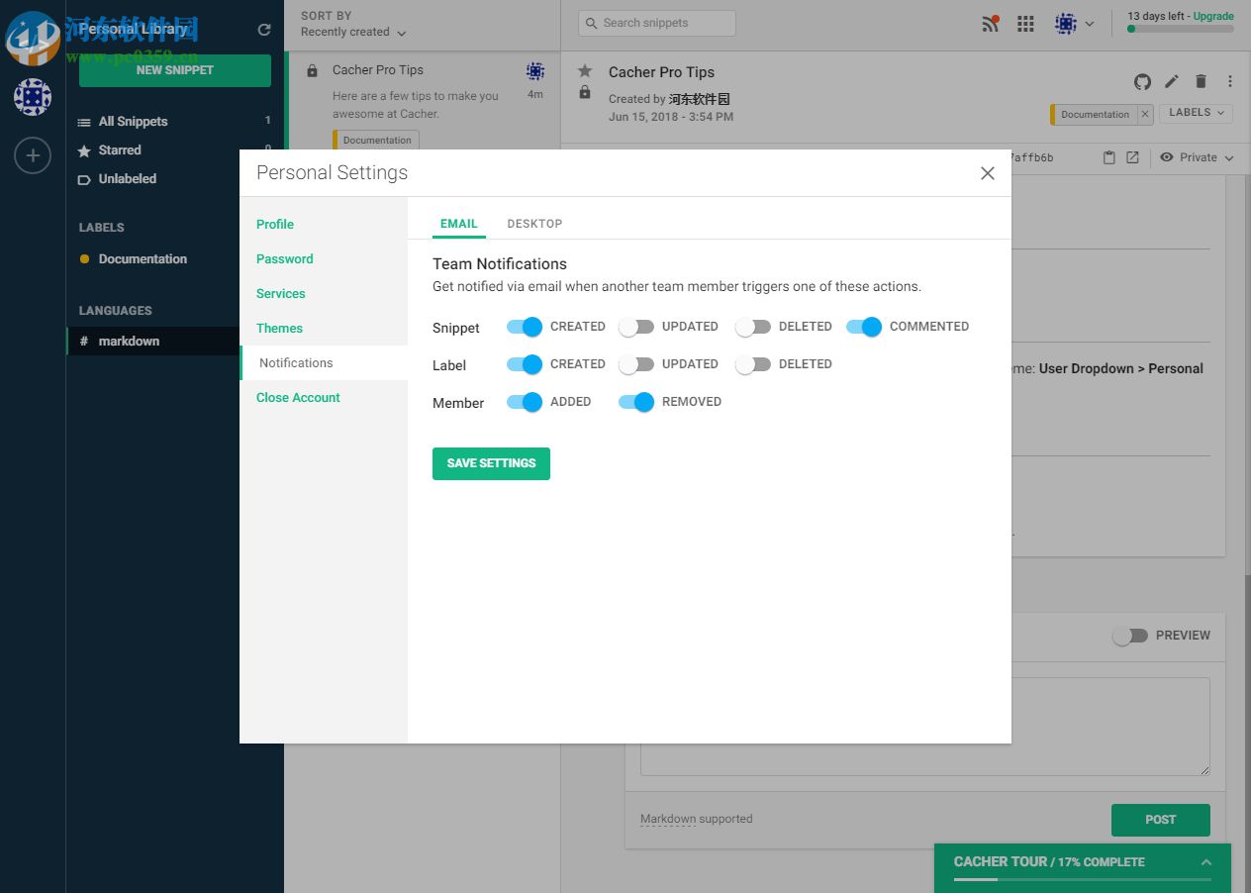The image size is (1251, 893).
Task: Open the RSS feed notifications icon
Action: [x=990, y=24]
